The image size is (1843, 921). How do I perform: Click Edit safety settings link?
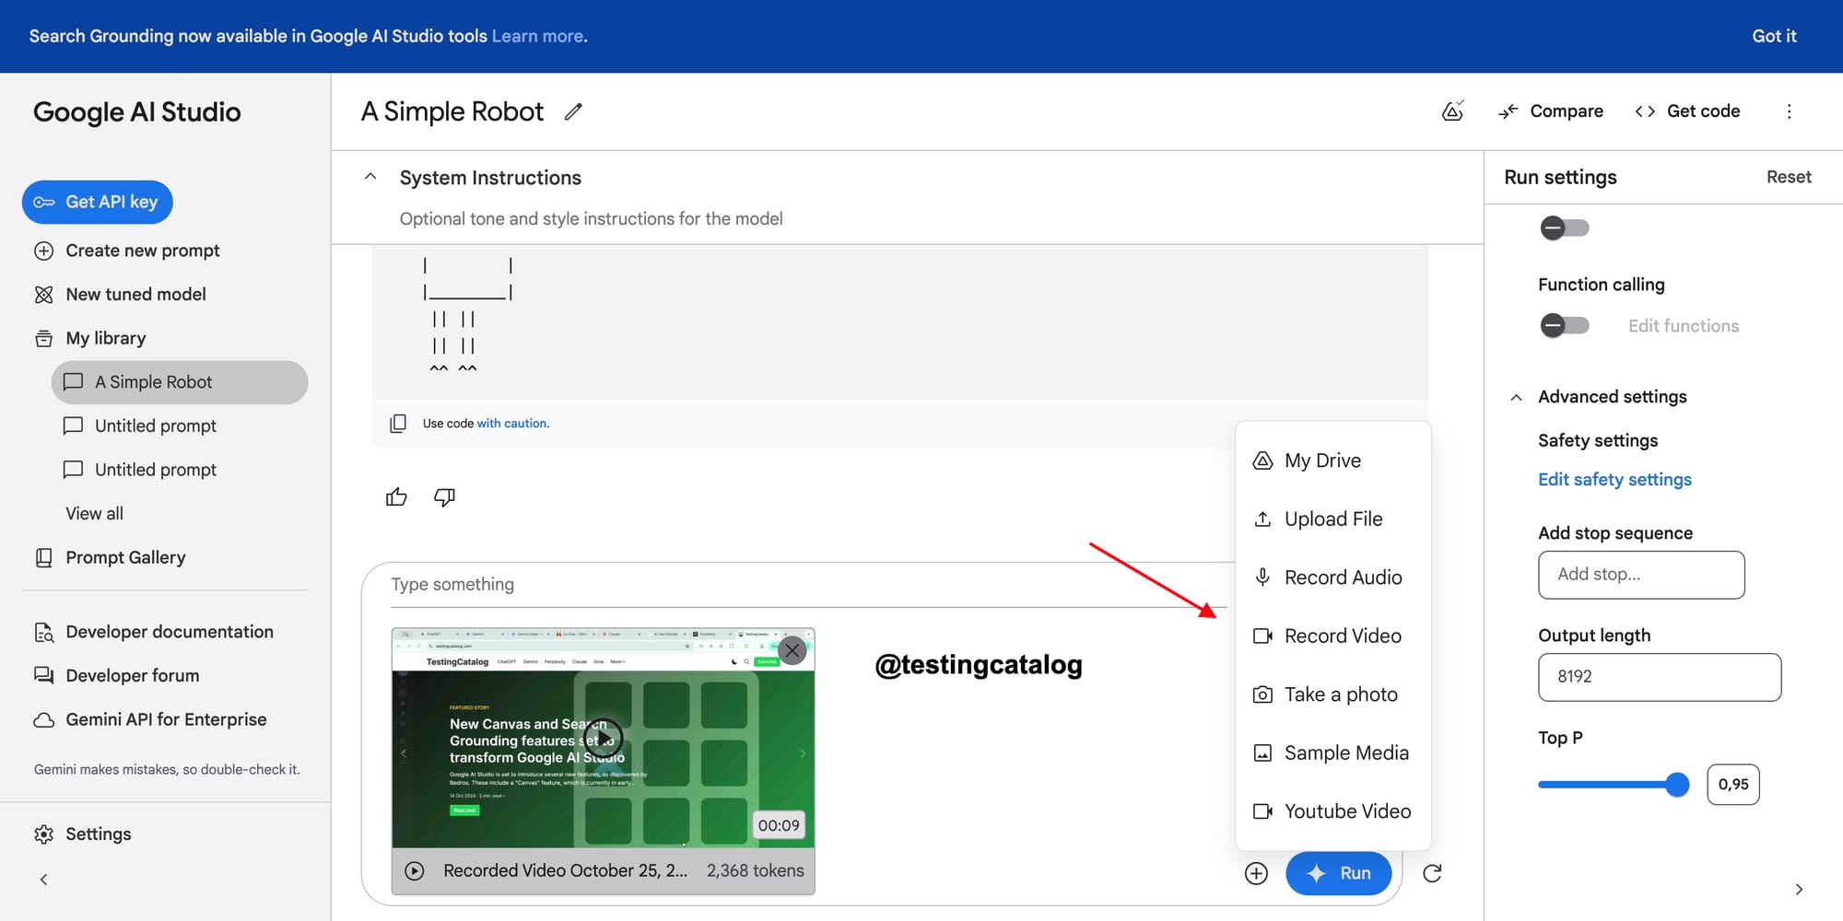1614,480
